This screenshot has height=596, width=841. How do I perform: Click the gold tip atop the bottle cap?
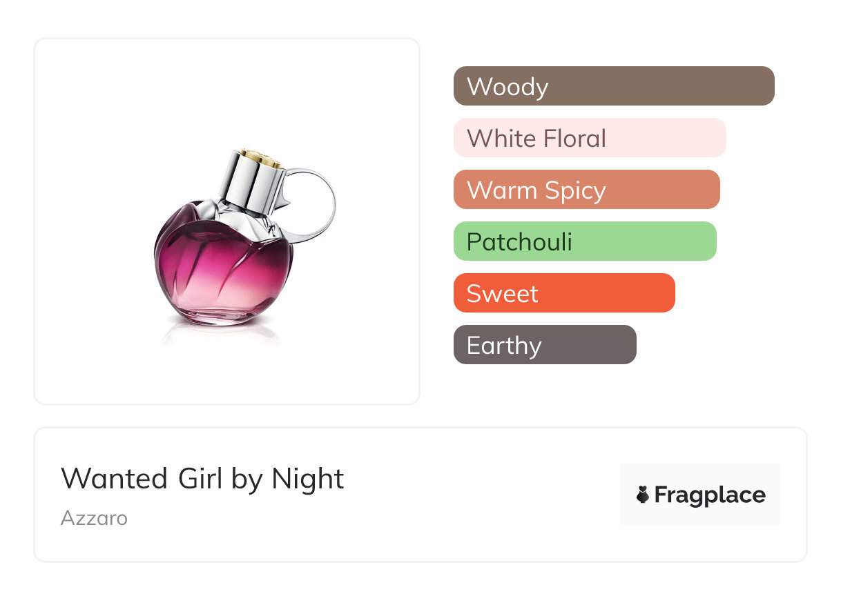click(x=260, y=156)
